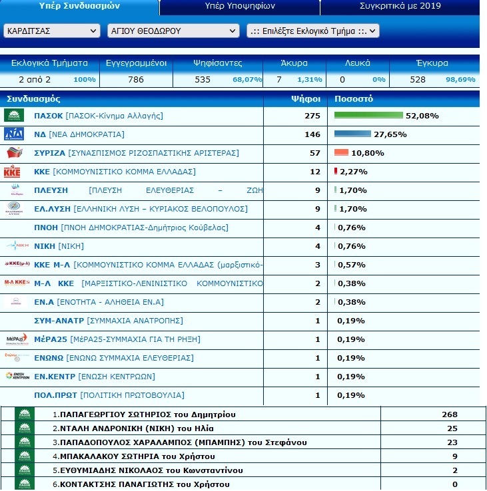Viewport: 487px width, 491px height.
Task: Click the ΝΔ vote count 146
Action: pyautogui.click(x=312, y=134)
